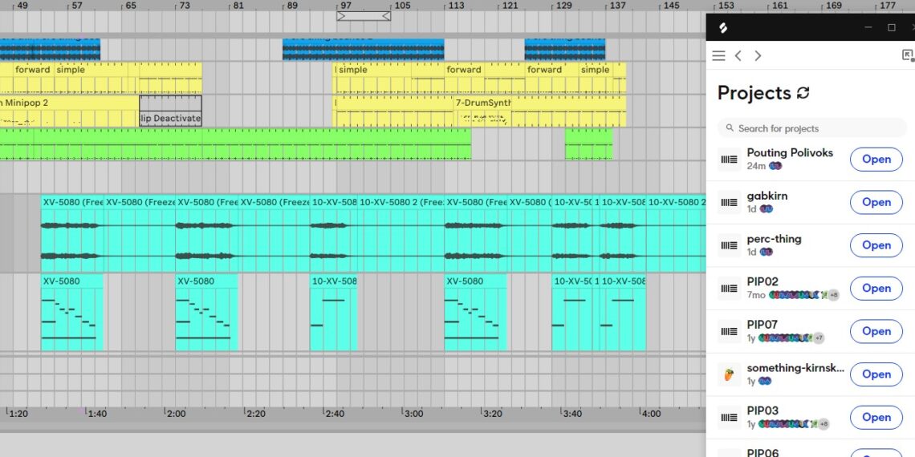Image resolution: width=915 pixels, height=457 pixels.
Task: Go back with the left arrow
Action: click(738, 55)
